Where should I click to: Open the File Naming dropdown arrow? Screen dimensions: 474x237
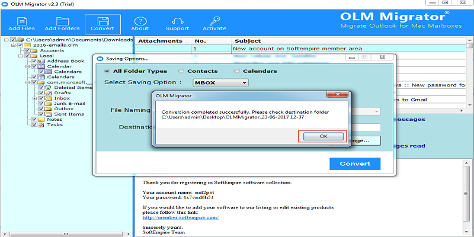[x=376, y=111]
